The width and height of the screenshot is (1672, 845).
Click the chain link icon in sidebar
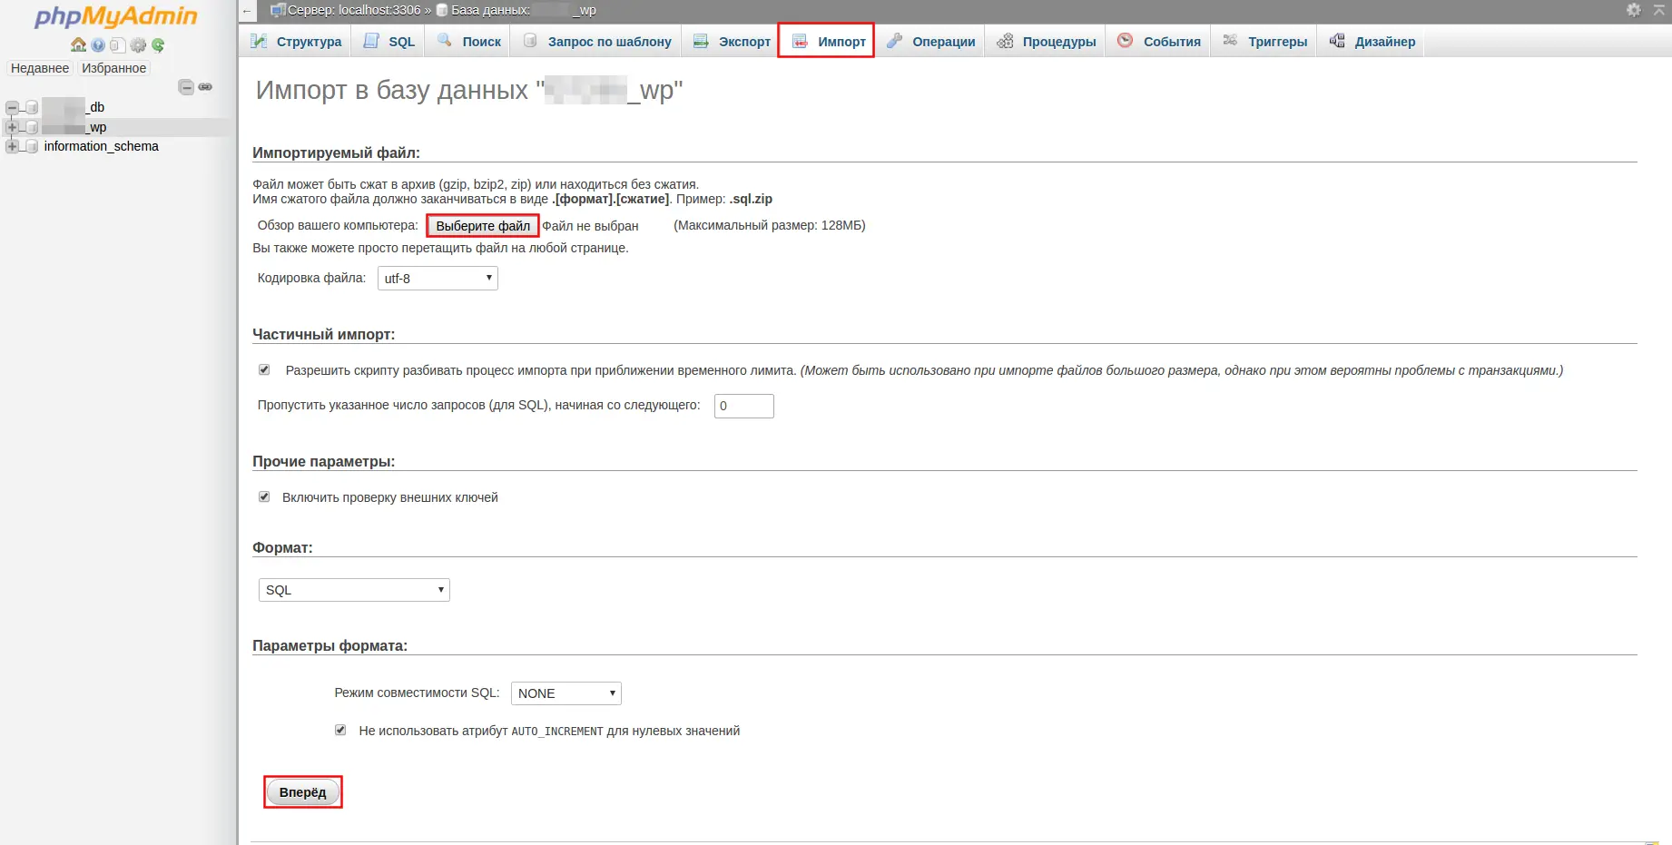[x=206, y=87]
